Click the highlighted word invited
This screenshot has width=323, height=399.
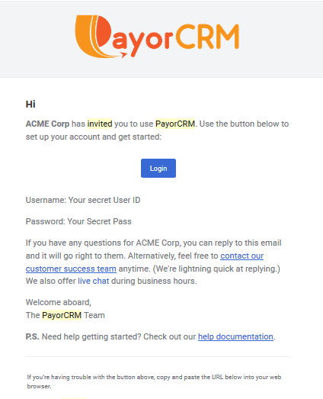point(100,124)
